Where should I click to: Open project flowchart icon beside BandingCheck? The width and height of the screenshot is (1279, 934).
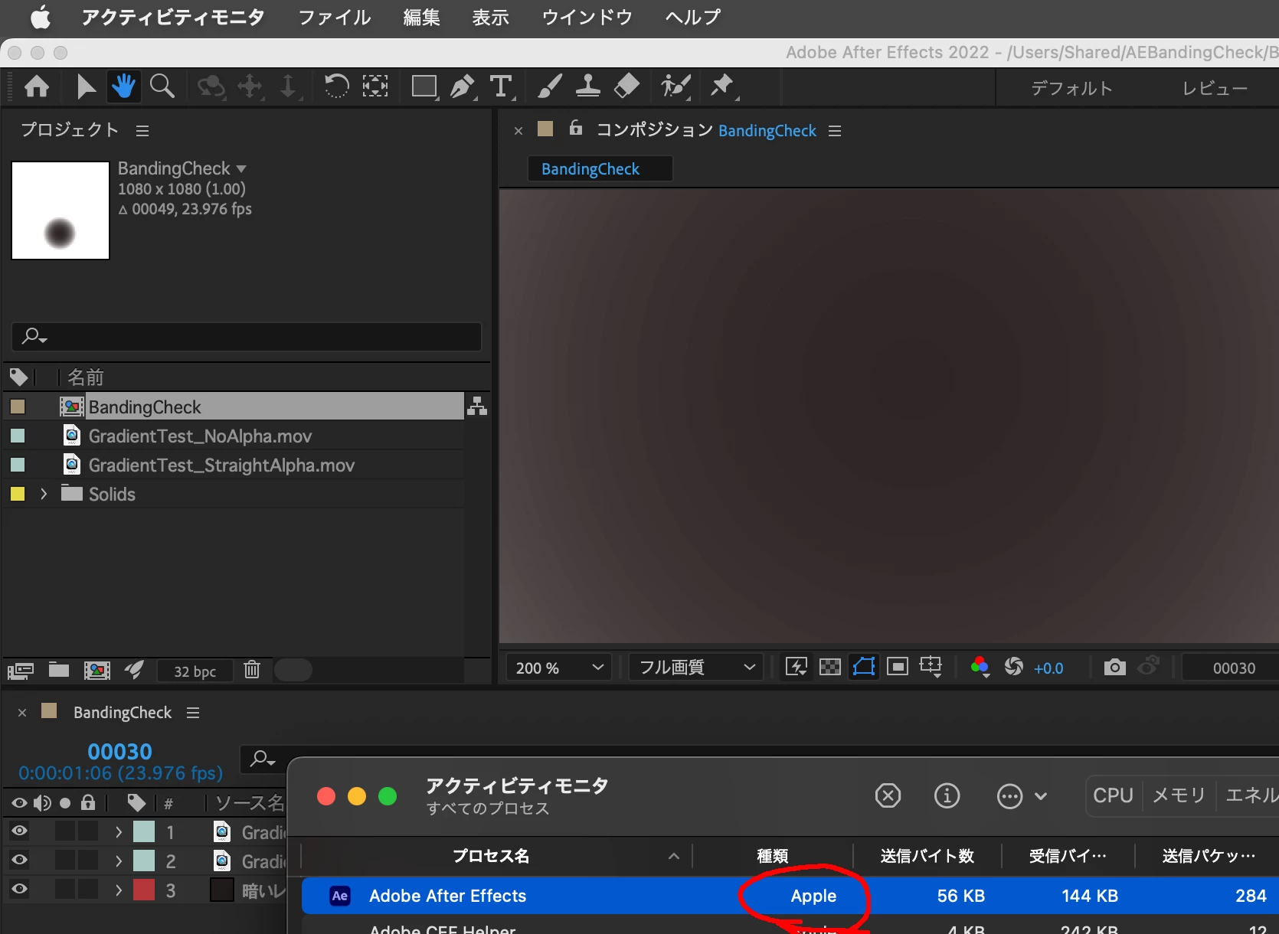click(477, 406)
